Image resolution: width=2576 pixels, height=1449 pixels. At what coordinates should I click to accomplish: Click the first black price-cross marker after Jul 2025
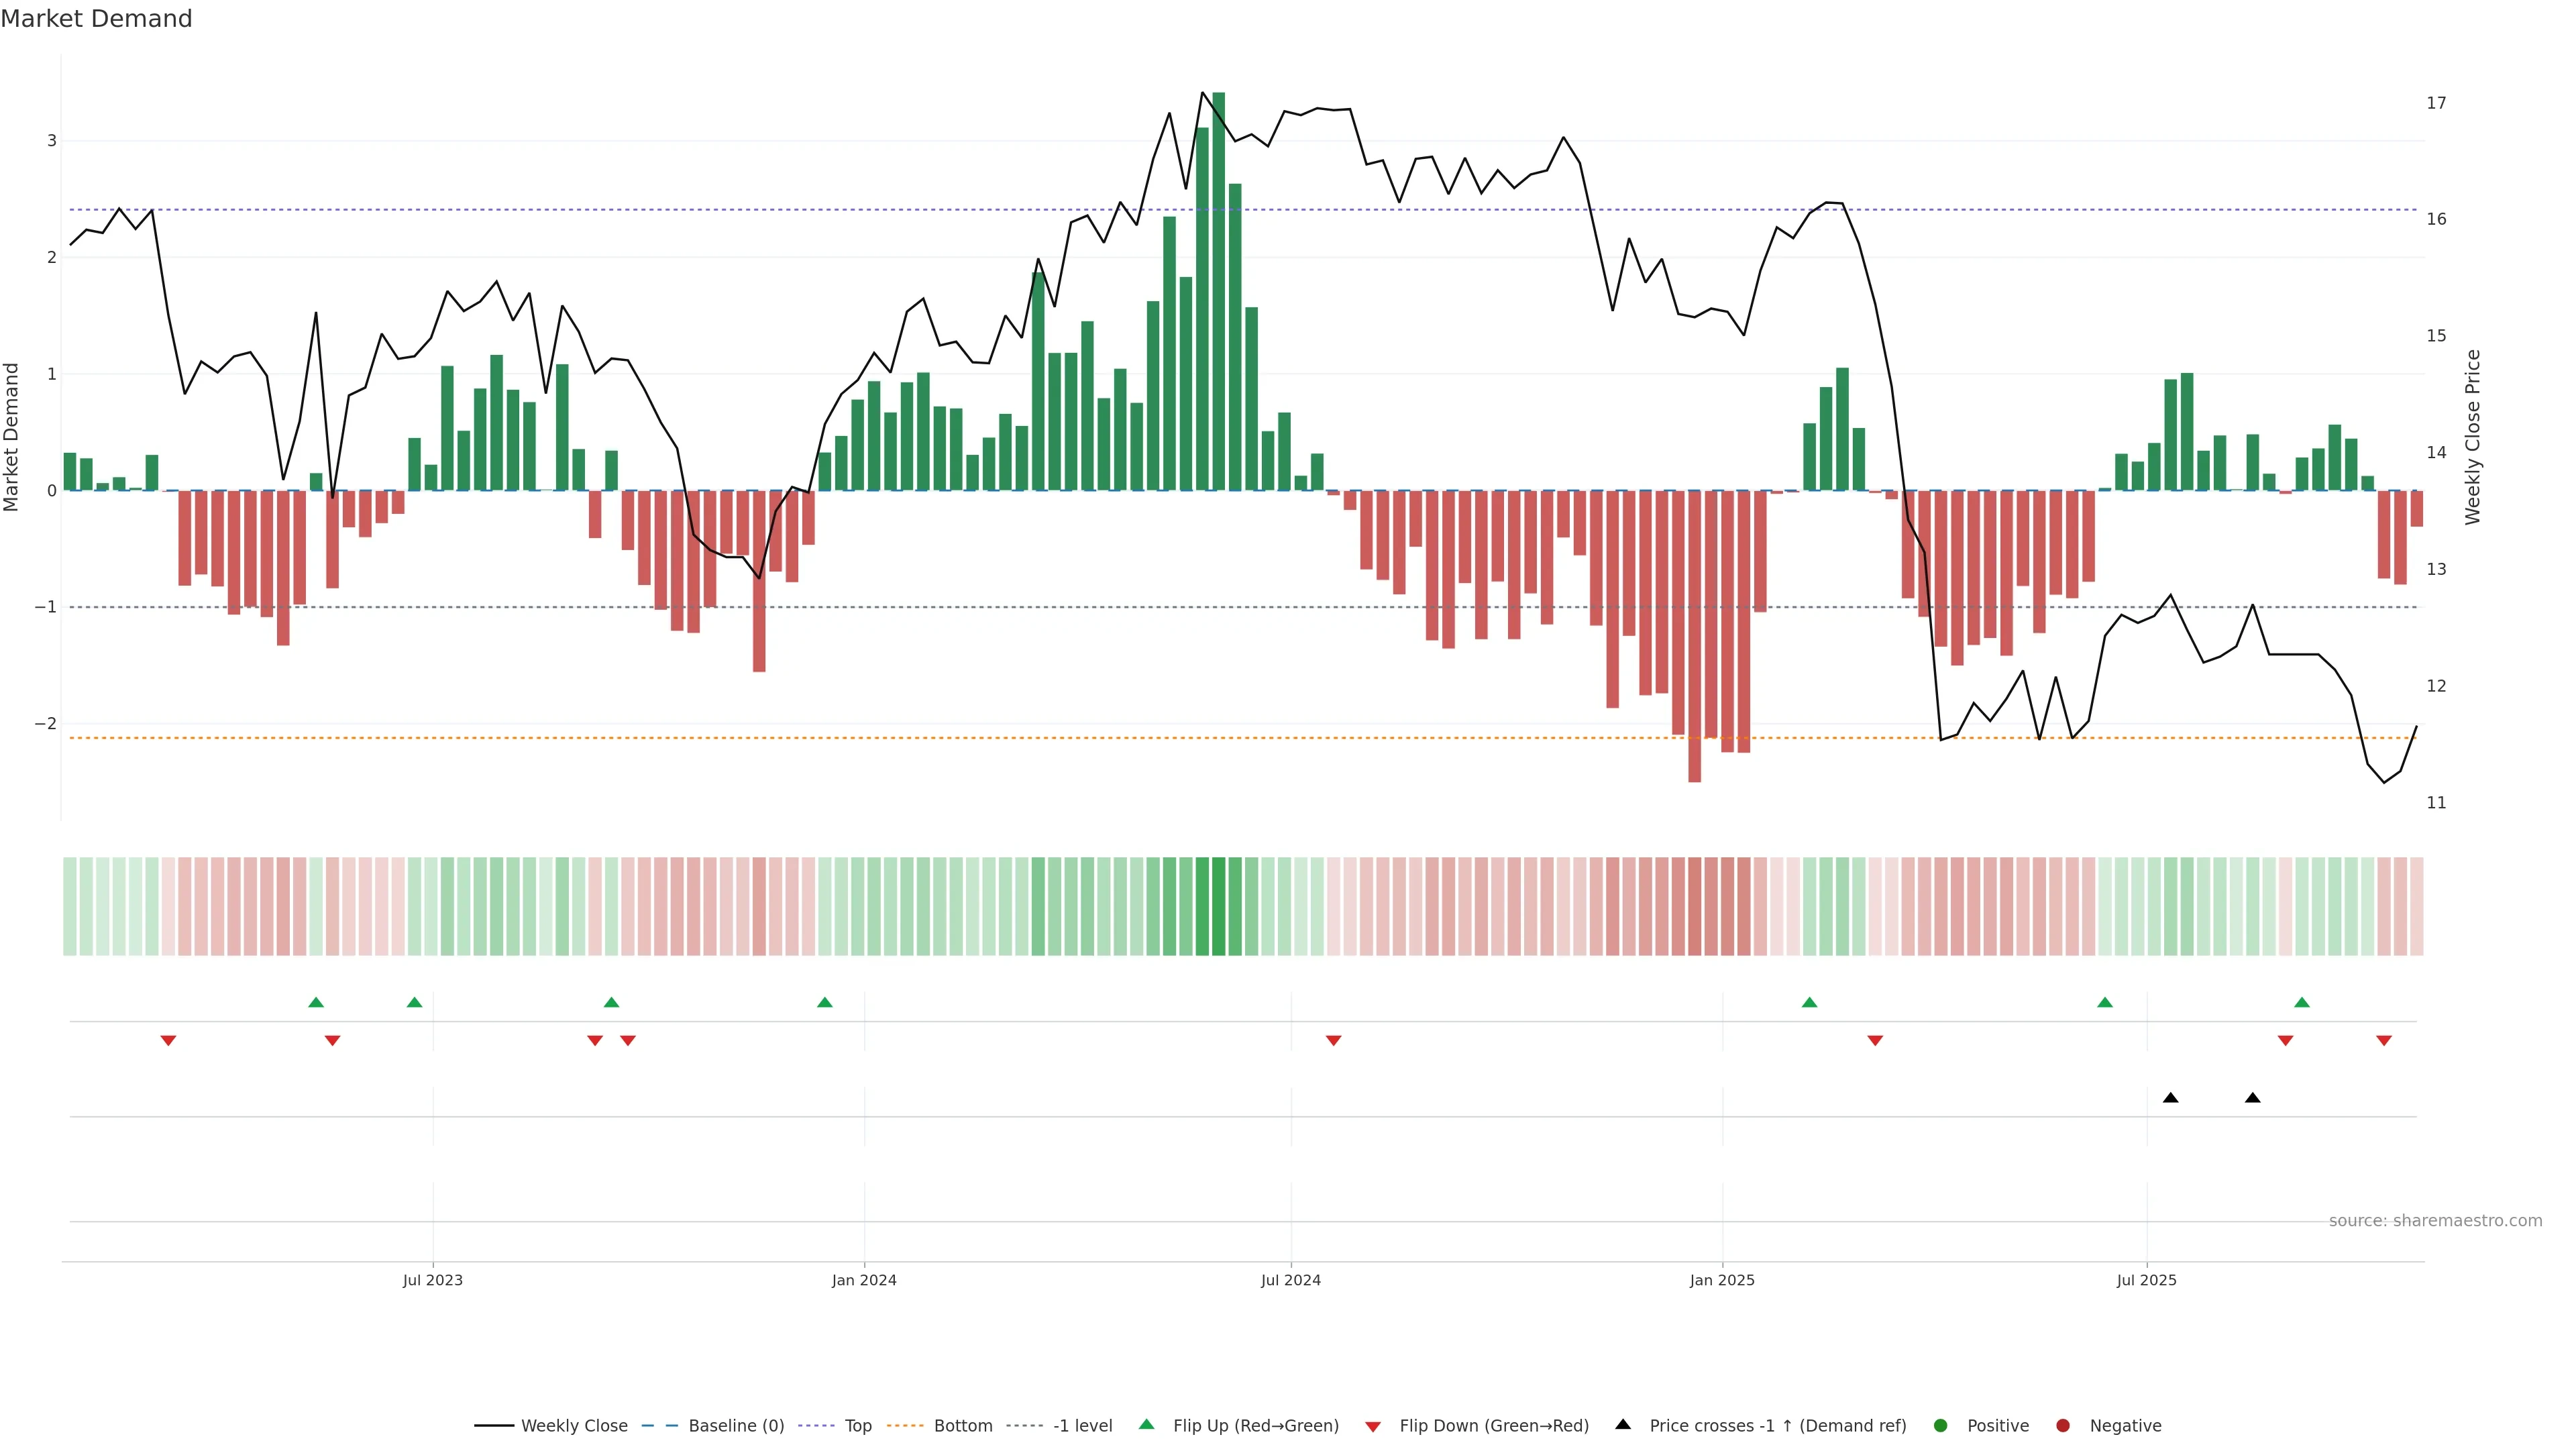point(2170,1098)
